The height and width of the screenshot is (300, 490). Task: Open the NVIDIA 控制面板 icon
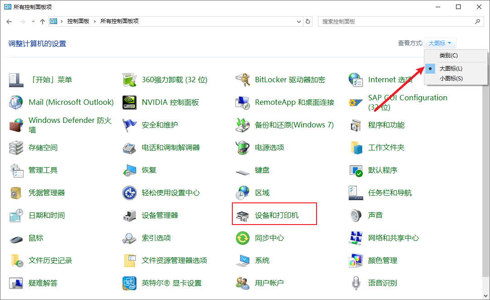click(x=130, y=103)
